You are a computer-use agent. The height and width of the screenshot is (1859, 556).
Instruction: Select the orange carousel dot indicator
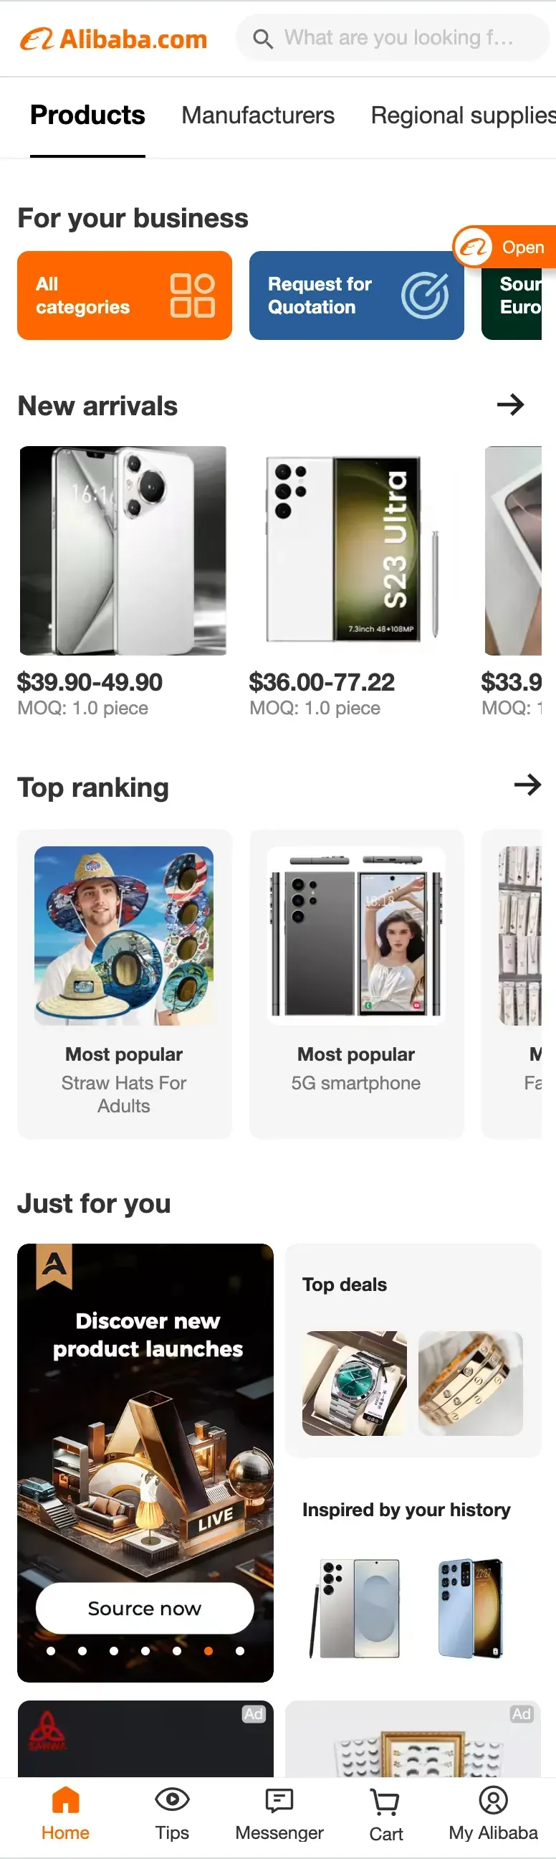coord(208,1651)
